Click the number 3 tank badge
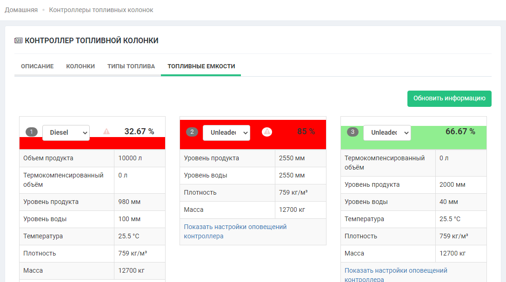This screenshot has height=282, width=506. coord(353,132)
